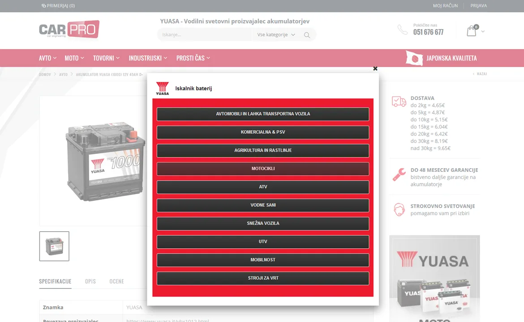Select AVTOMOBILI IN LAHKA TRANSPORTNA VOZILA
The width and height of the screenshot is (524, 322).
point(263,114)
